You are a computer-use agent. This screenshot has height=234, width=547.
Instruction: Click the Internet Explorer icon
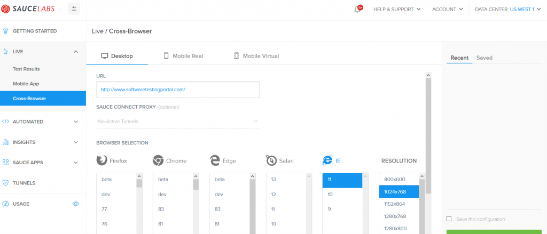[327, 160]
